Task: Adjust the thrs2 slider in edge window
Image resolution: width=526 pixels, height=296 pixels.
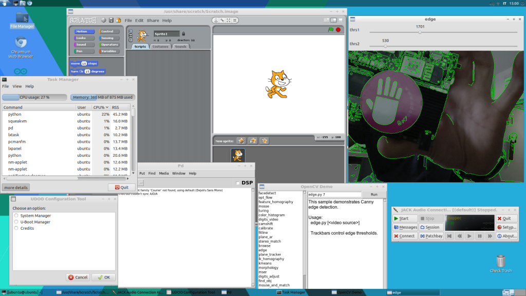Action: tap(385, 46)
